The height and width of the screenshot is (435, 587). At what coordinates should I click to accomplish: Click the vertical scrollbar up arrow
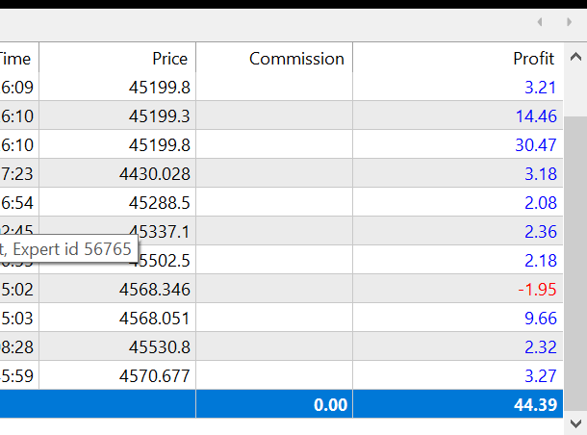pyautogui.click(x=574, y=60)
